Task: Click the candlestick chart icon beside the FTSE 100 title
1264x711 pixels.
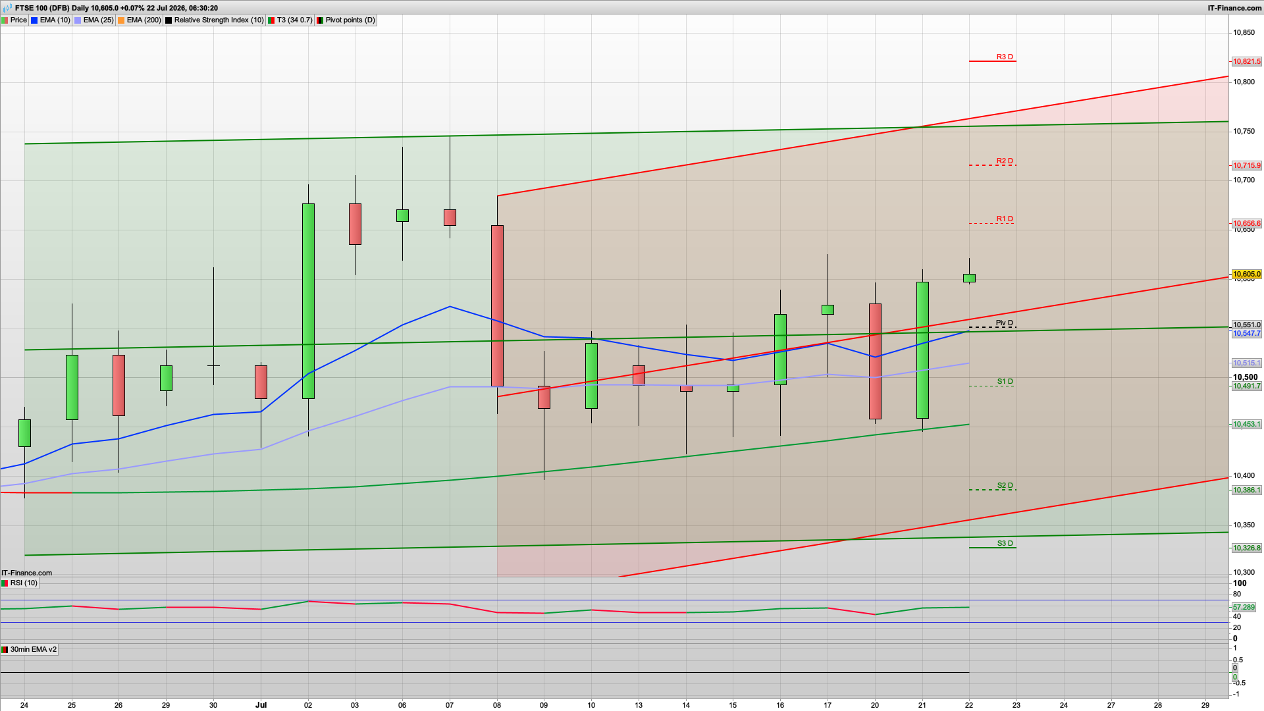Action: pos(7,8)
